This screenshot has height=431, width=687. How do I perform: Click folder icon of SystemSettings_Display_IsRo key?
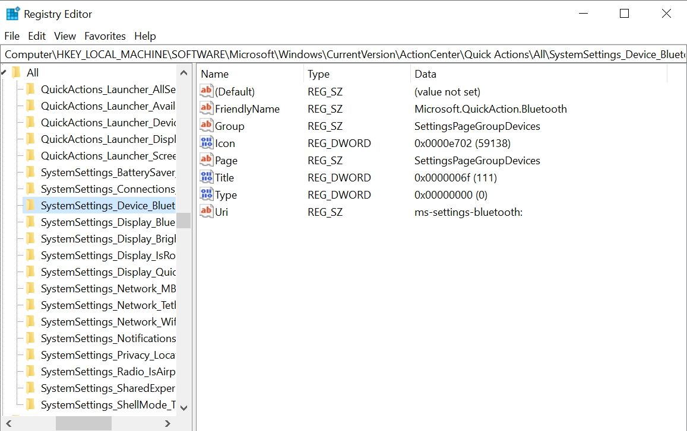pos(30,256)
